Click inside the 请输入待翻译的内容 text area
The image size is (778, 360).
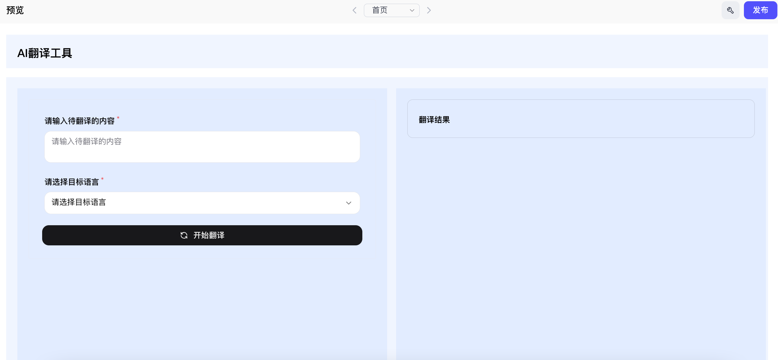point(202,147)
